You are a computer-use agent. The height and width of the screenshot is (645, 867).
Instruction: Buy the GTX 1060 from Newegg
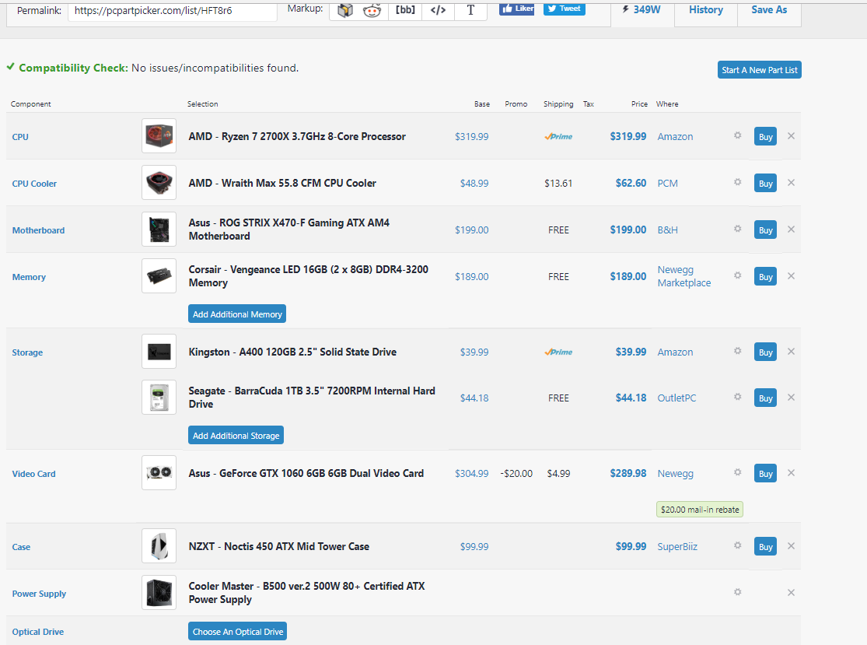(765, 474)
